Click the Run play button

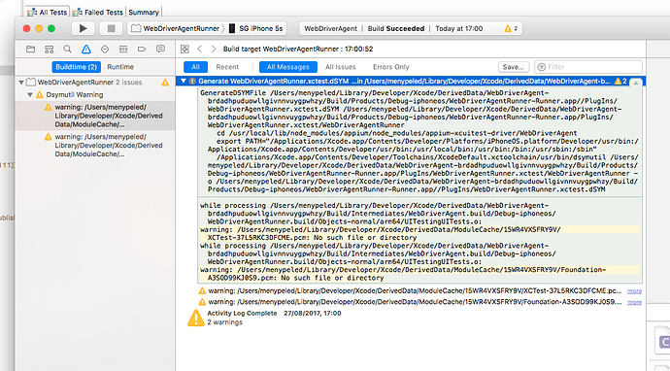[83, 28]
